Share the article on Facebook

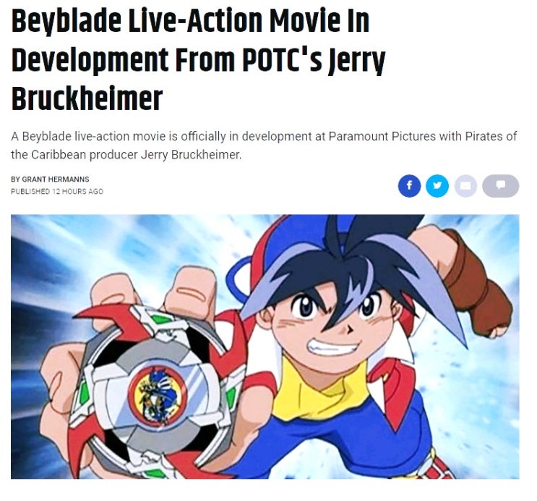click(x=409, y=186)
